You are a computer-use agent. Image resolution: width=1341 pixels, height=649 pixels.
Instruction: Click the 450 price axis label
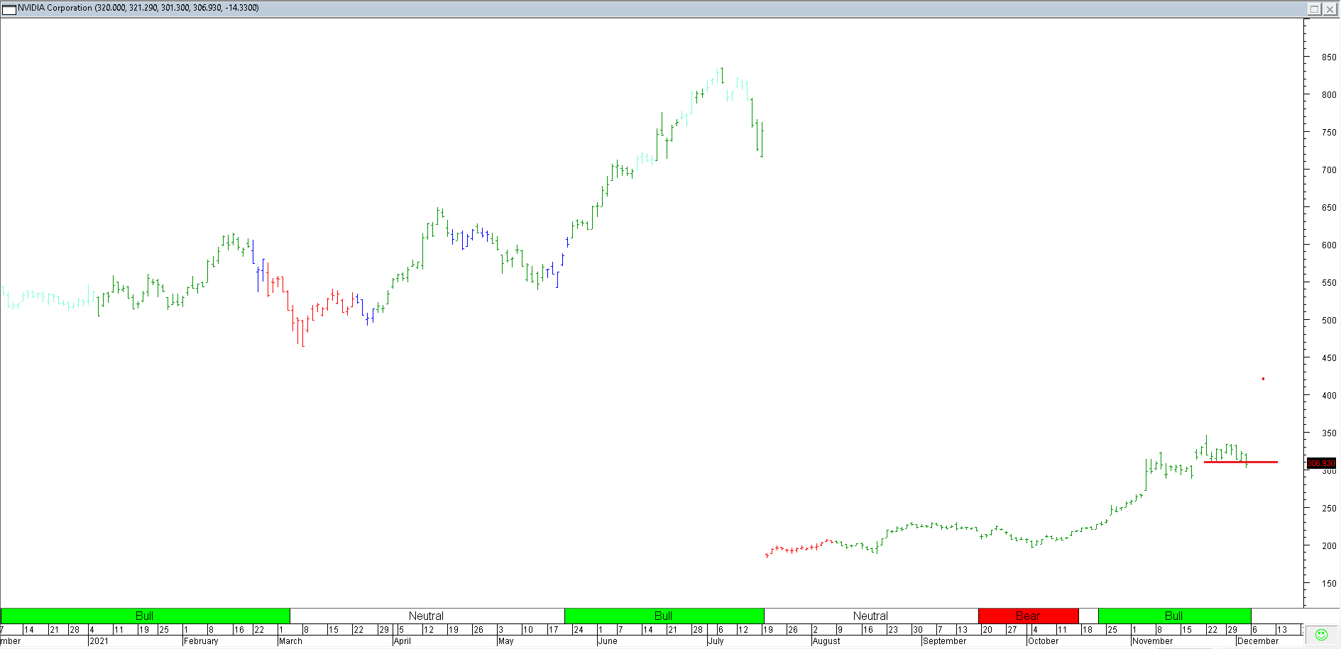[1329, 358]
